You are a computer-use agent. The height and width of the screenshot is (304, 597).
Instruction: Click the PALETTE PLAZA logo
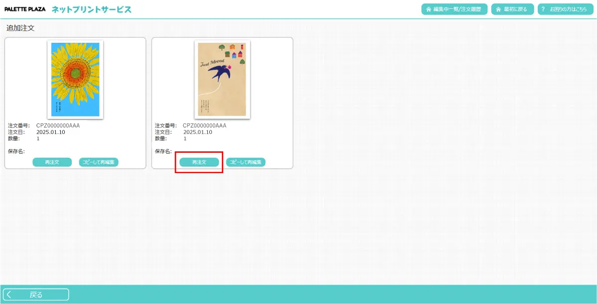[x=25, y=9]
